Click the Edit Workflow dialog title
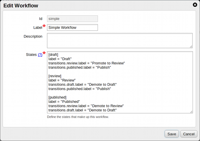The width and height of the screenshot is (200, 141). coord(21,5)
